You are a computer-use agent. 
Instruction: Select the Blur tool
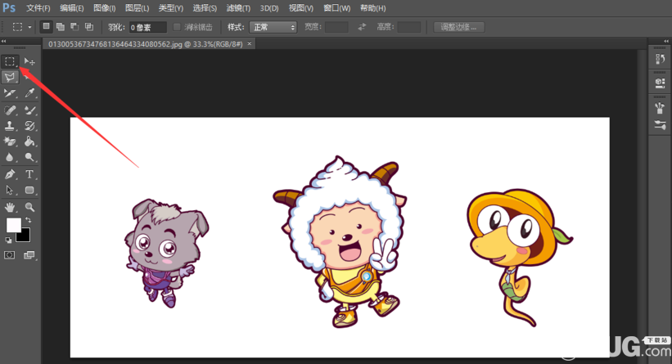(x=10, y=157)
